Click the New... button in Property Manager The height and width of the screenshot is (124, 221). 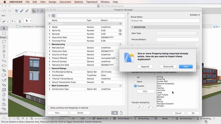point(58,113)
